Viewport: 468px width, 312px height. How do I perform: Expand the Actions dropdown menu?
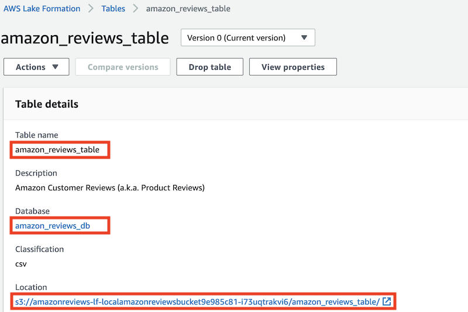tap(36, 67)
